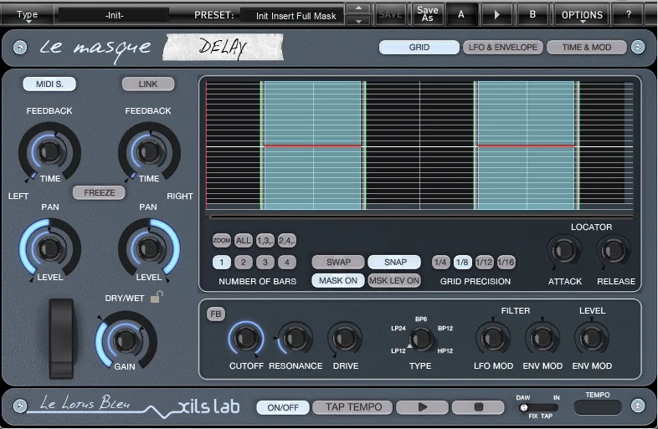Viewport: 658px width, 429px height.
Task: Select preset slot B
Action: click(x=532, y=15)
